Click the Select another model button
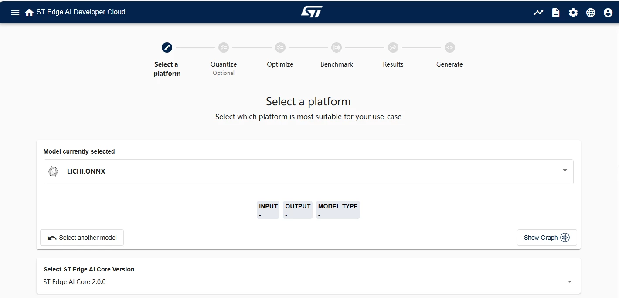619x298 pixels. pos(82,238)
